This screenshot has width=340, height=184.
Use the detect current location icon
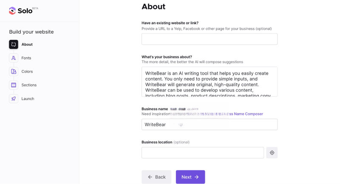[x=272, y=153]
